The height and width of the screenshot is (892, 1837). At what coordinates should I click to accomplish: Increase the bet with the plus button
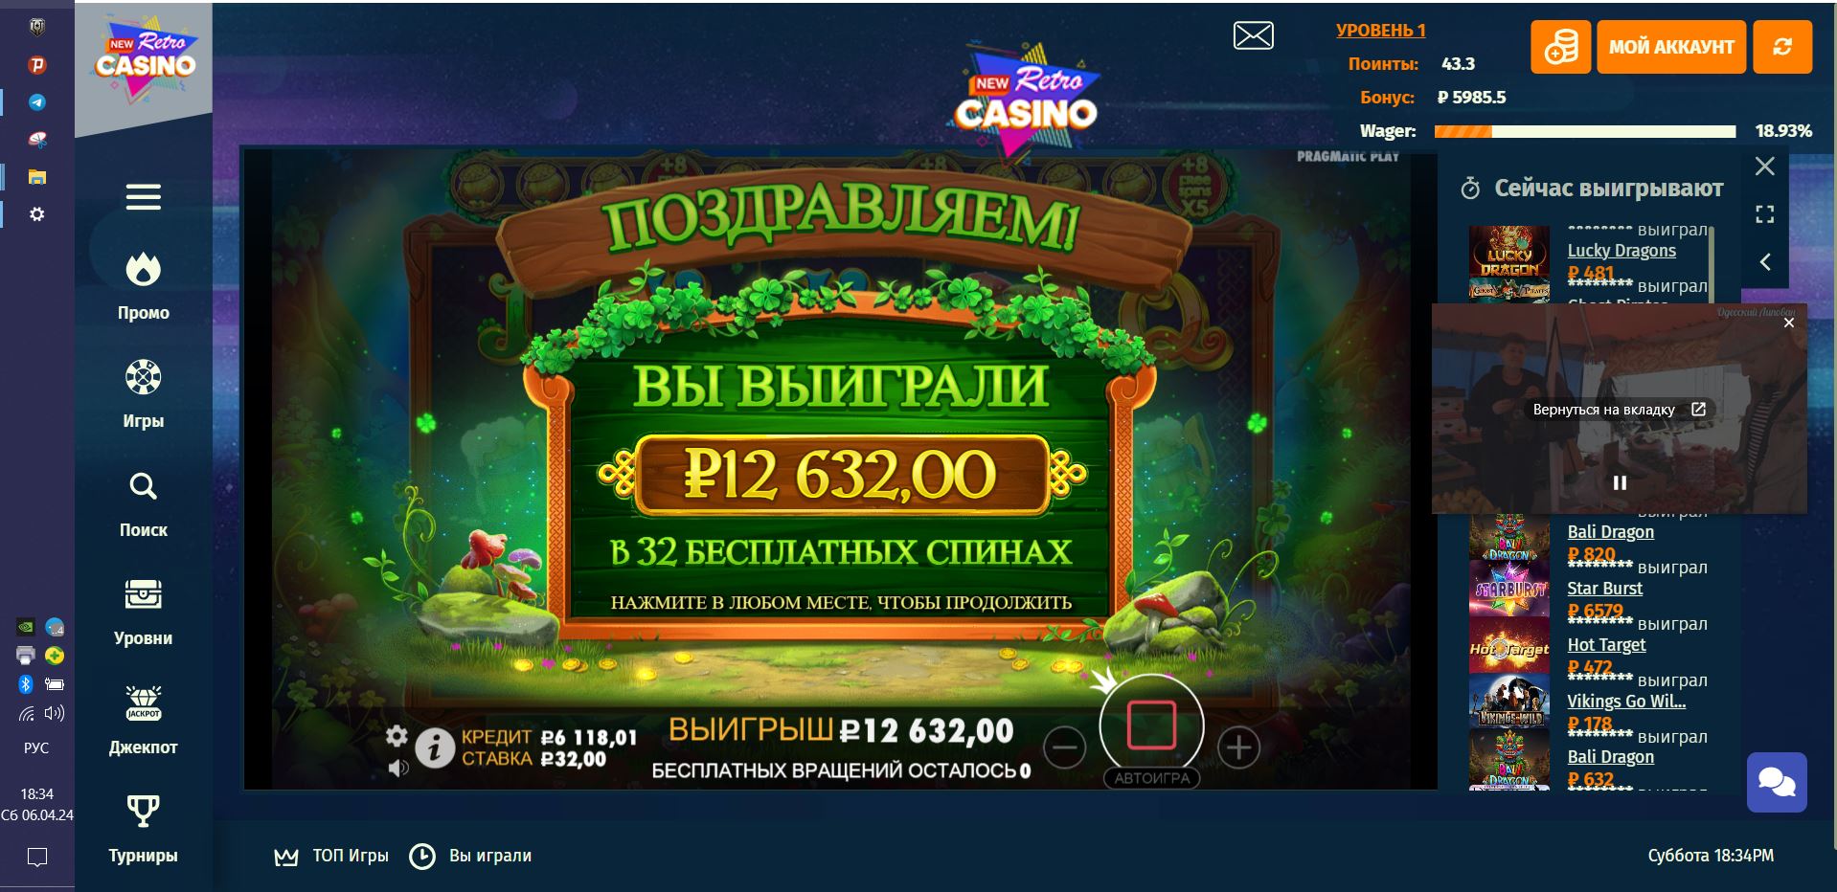click(1238, 747)
